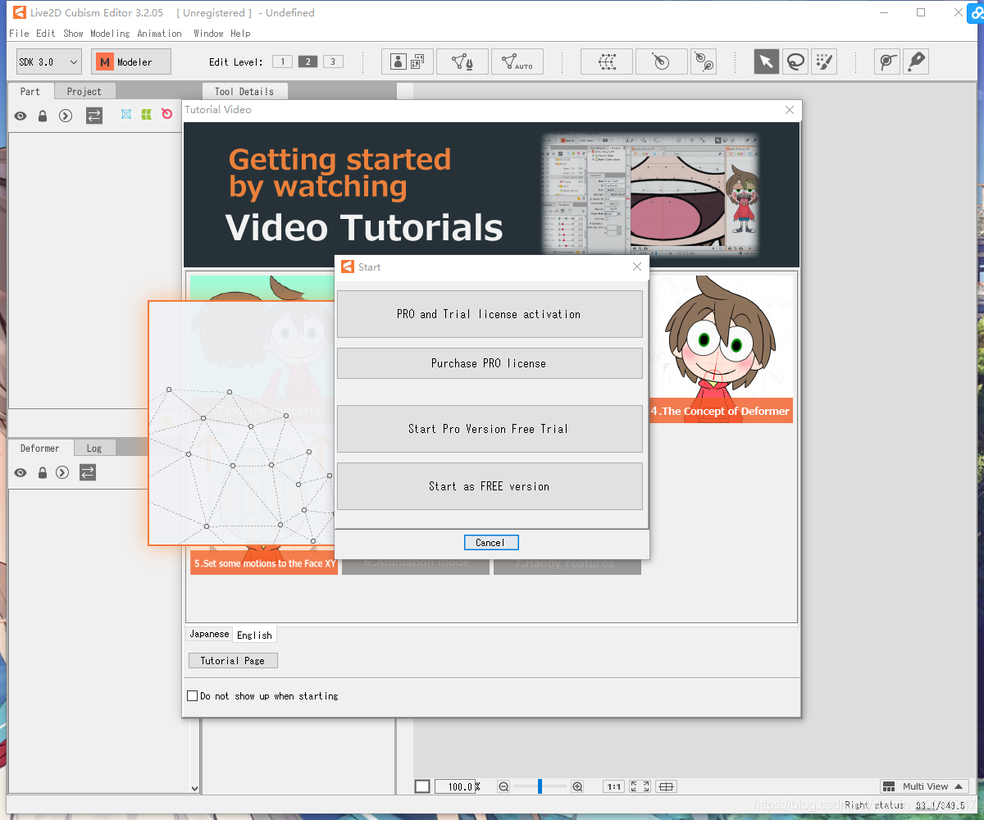Click the red circular icon in Part panel
The height and width of the screenshot is (820, 984).
point(167,115)
